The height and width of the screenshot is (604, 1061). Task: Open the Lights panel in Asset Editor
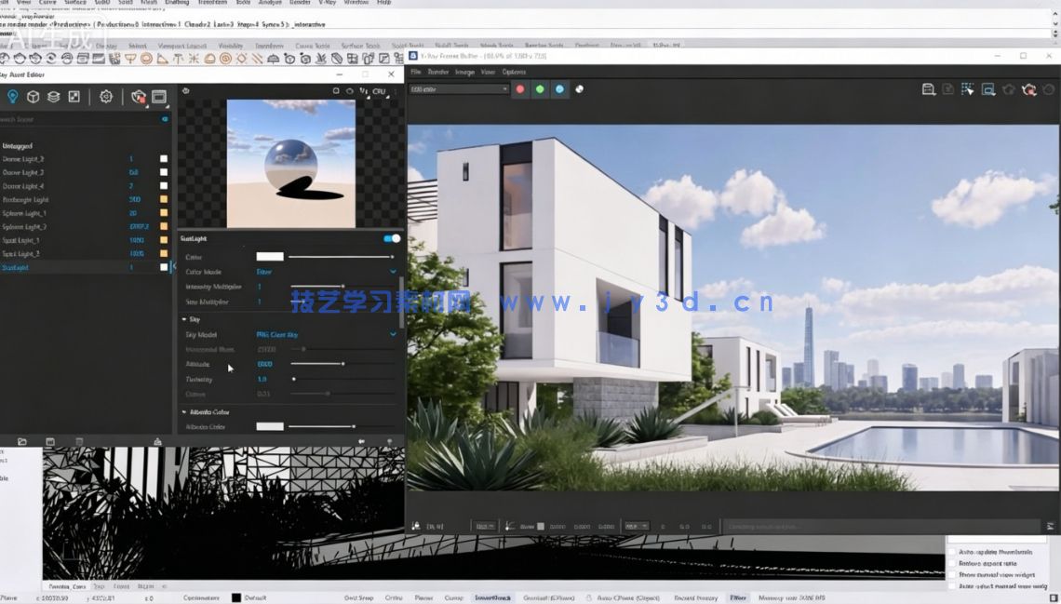point(14,96)
